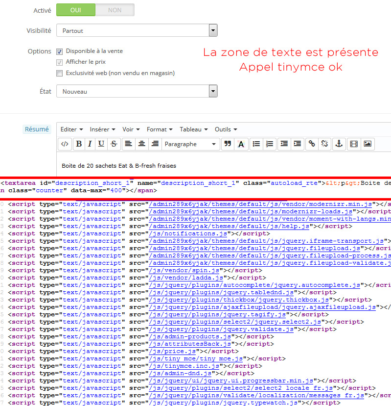Open the select2_locale_fr.js link

tap(241, 388)
